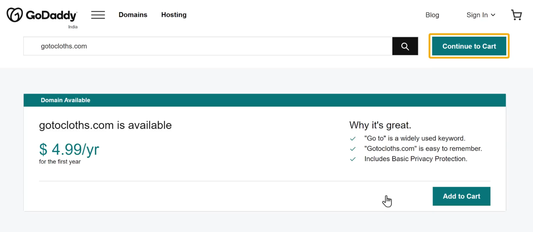
Task: Click the GoDaddy logo
Action: pyautogui.click(x=42, y=15)
